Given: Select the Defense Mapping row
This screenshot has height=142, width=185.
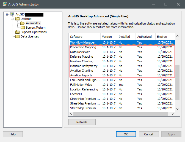Looking at the screenshot, I should pos(122,57).
